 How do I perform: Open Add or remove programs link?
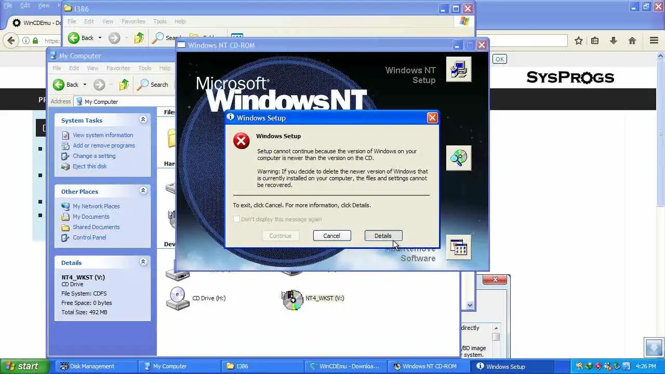(x=104, y=145)
